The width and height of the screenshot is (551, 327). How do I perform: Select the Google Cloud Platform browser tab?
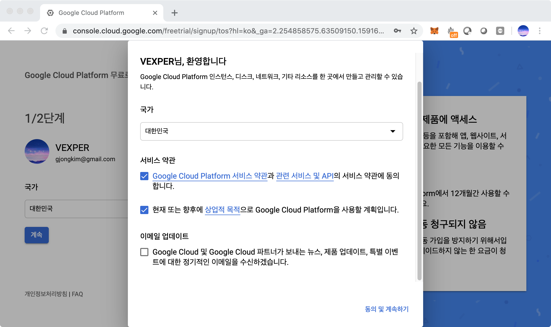(91, 13)
